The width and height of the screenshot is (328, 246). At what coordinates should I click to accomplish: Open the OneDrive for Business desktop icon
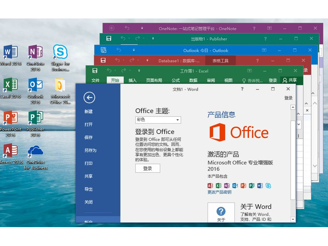[36, 157]
